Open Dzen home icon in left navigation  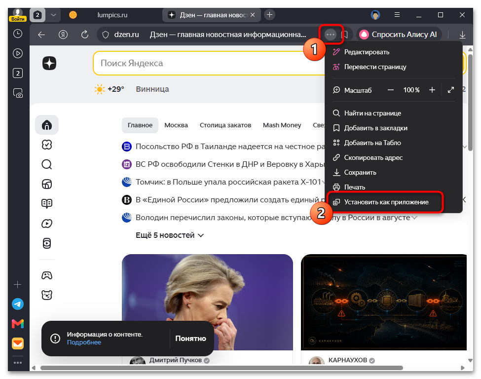pyautogui.click(x=47, y=125)
